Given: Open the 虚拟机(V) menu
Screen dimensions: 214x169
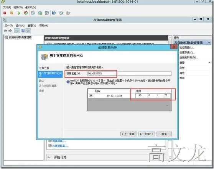Looking at the screenshot, I should 31,7.
